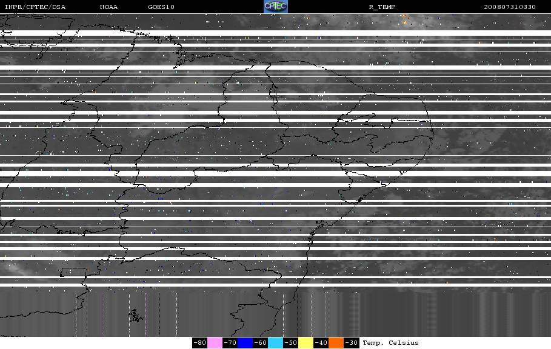This screenshot has height=349, width=551.
Task: Pick the cyan swatch in the legend
Action: click(275, 343)
